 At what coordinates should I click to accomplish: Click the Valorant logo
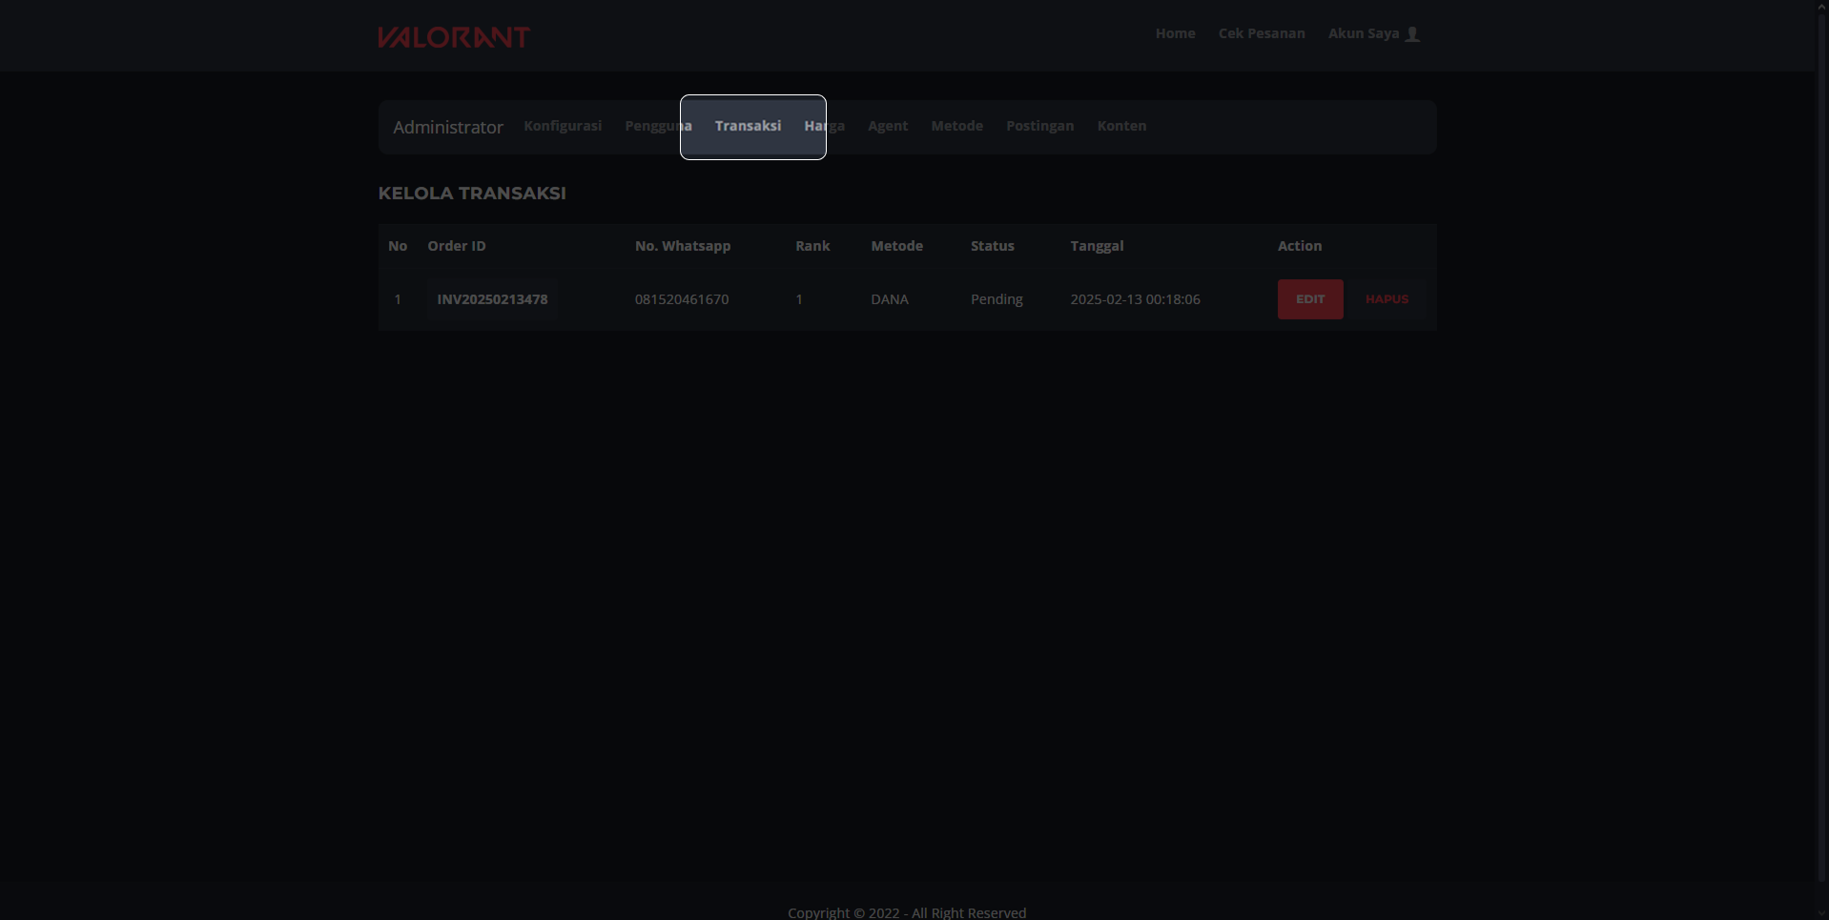pyautogui.click(x=454, y=37)
